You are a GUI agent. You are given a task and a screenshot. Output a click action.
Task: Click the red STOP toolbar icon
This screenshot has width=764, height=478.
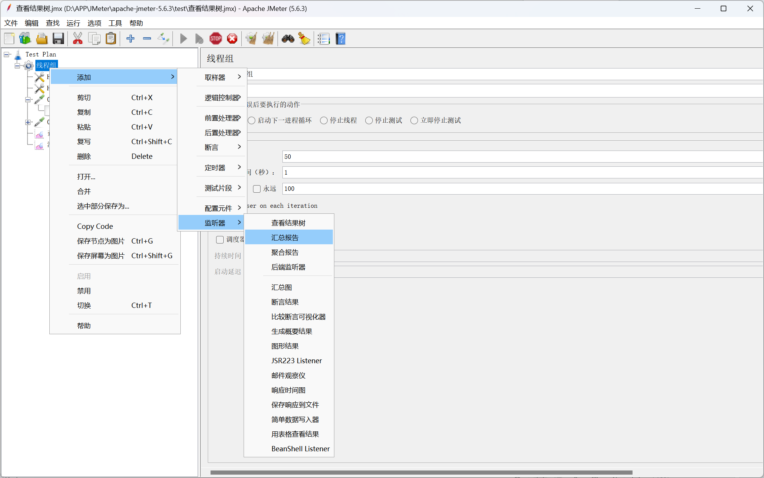pos(216,38)
